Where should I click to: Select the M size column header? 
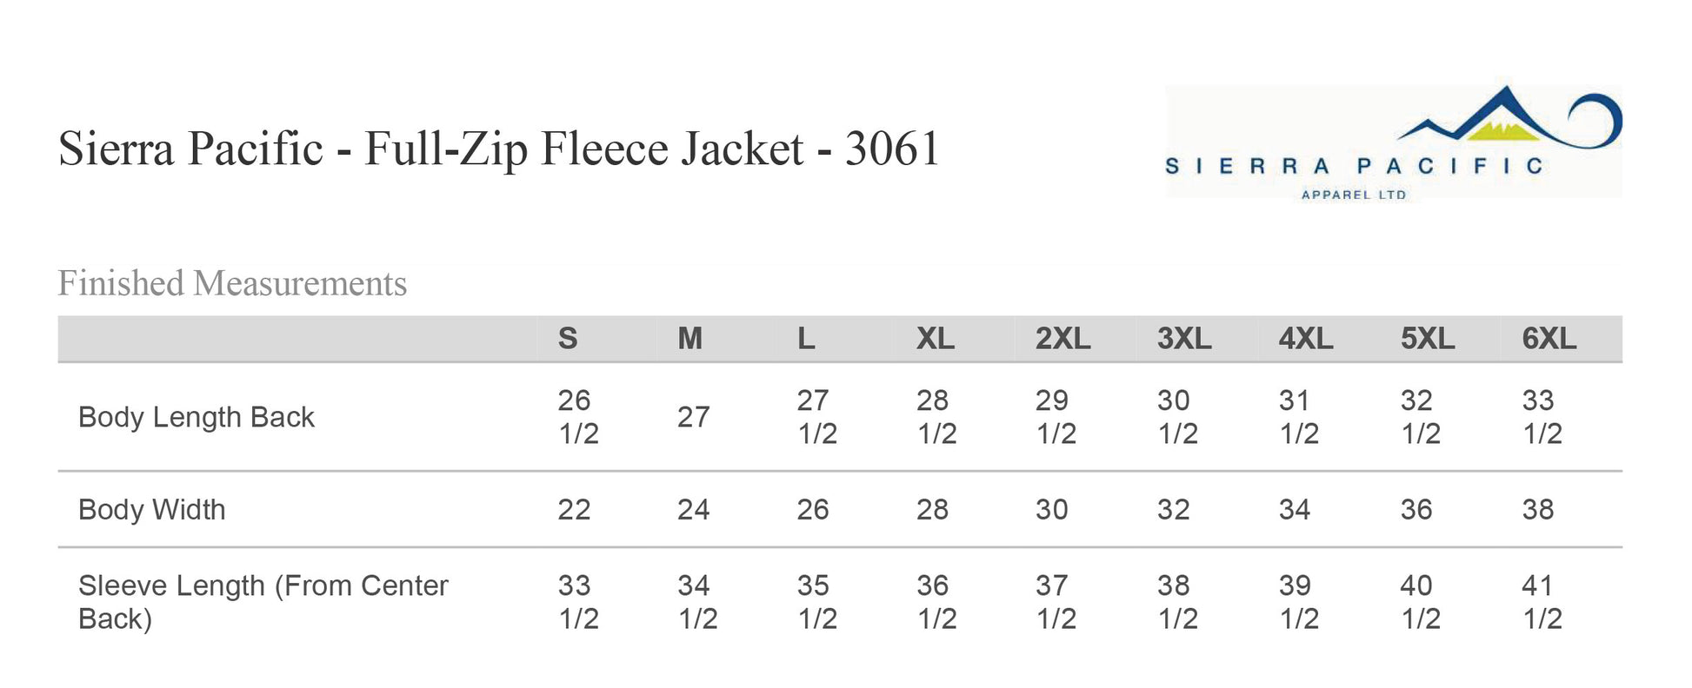click(x=690, y=339)
